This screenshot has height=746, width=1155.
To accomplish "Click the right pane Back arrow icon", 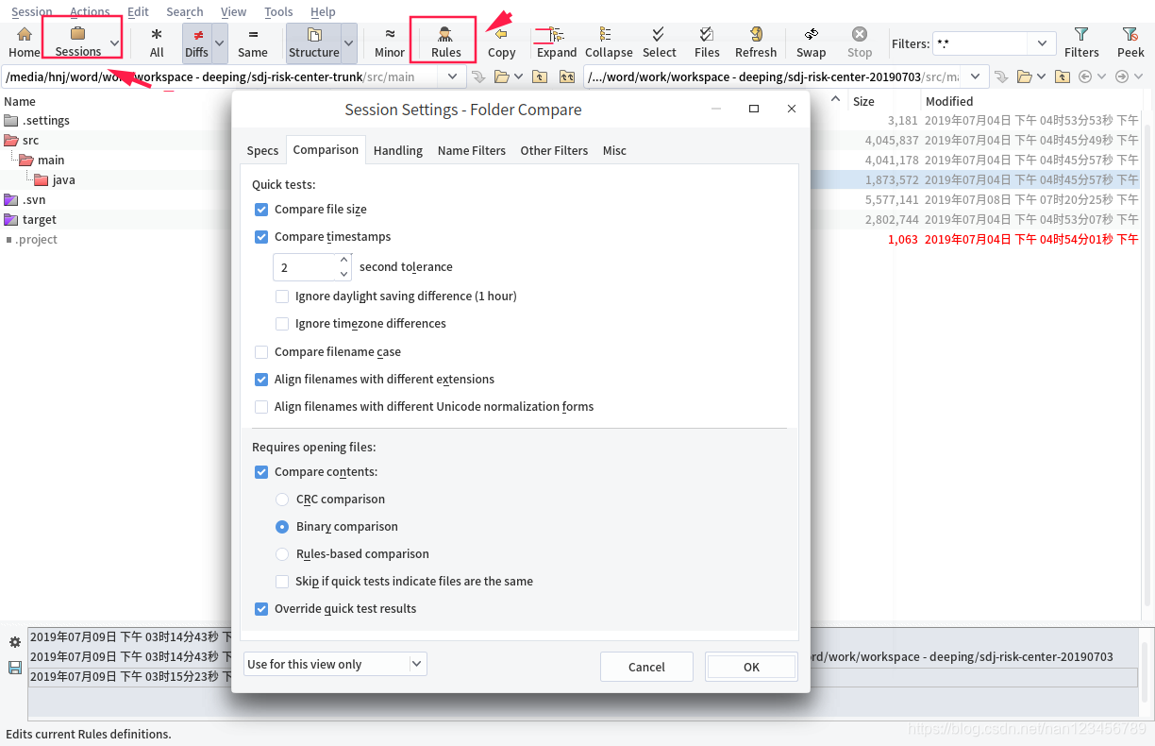I will pos(1085,76).
